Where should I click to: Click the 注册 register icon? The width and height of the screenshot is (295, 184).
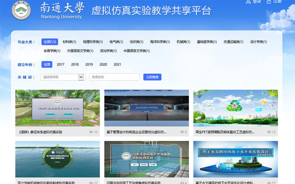pyautogui.click(x=269, y=2)
